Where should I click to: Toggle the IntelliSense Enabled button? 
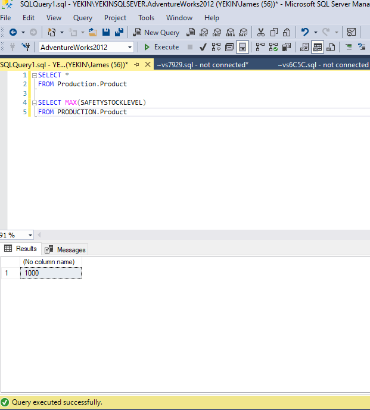(242, 48)
